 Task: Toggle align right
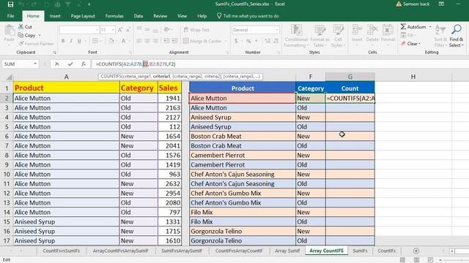point(155,41)
